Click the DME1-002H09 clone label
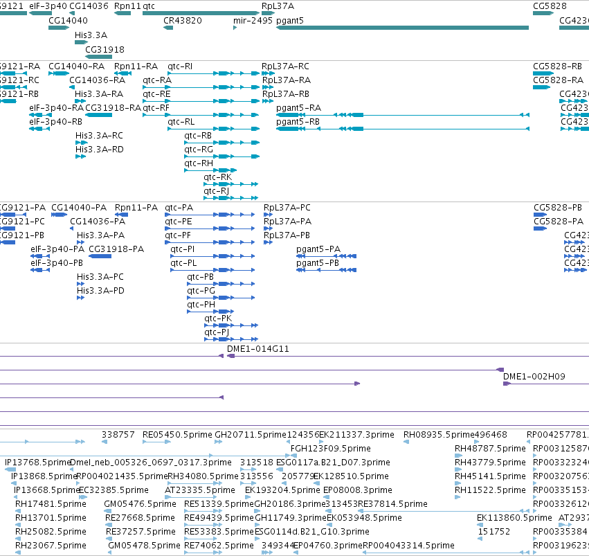Screen dimensions: 589x556 [x=534, y=377]
